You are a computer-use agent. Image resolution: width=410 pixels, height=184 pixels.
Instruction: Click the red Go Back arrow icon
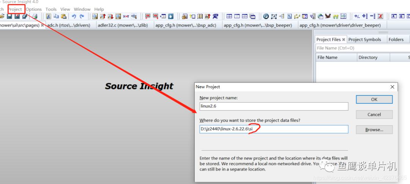[148, 16]
